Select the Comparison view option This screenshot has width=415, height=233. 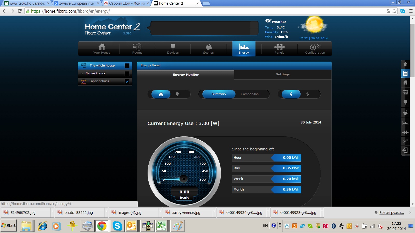(250, 94)
